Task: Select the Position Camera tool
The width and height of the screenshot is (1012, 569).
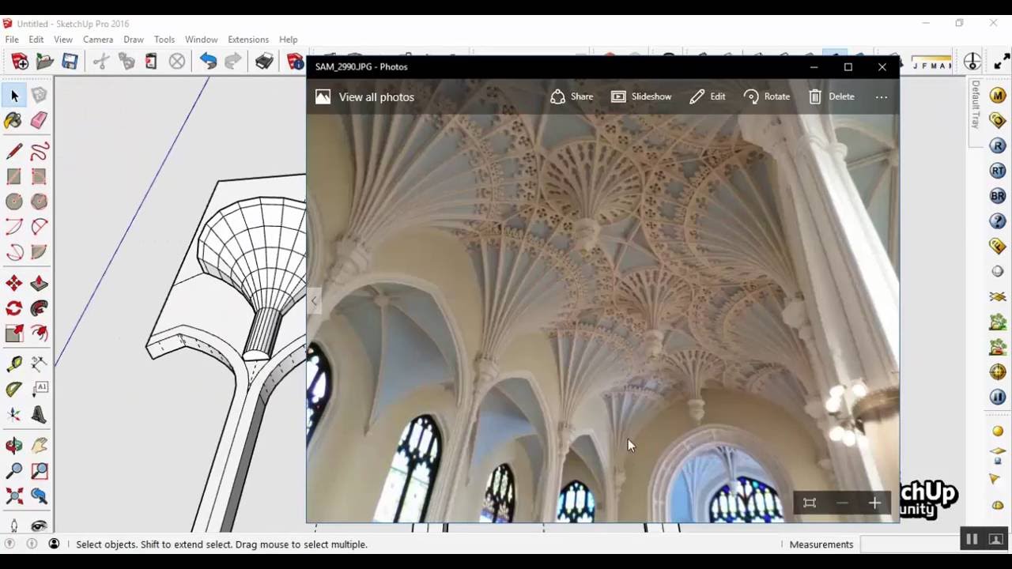Action: [x=14, y=526]
